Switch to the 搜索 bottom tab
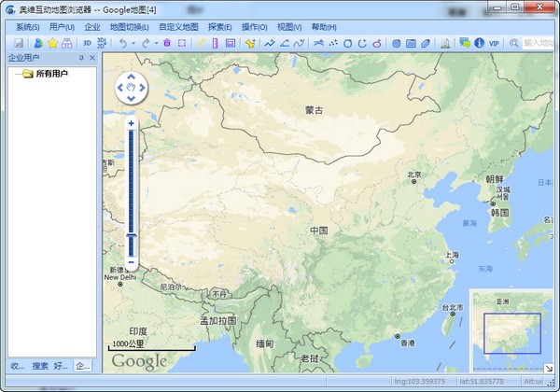The image size is (560, 392). (40, 365)
